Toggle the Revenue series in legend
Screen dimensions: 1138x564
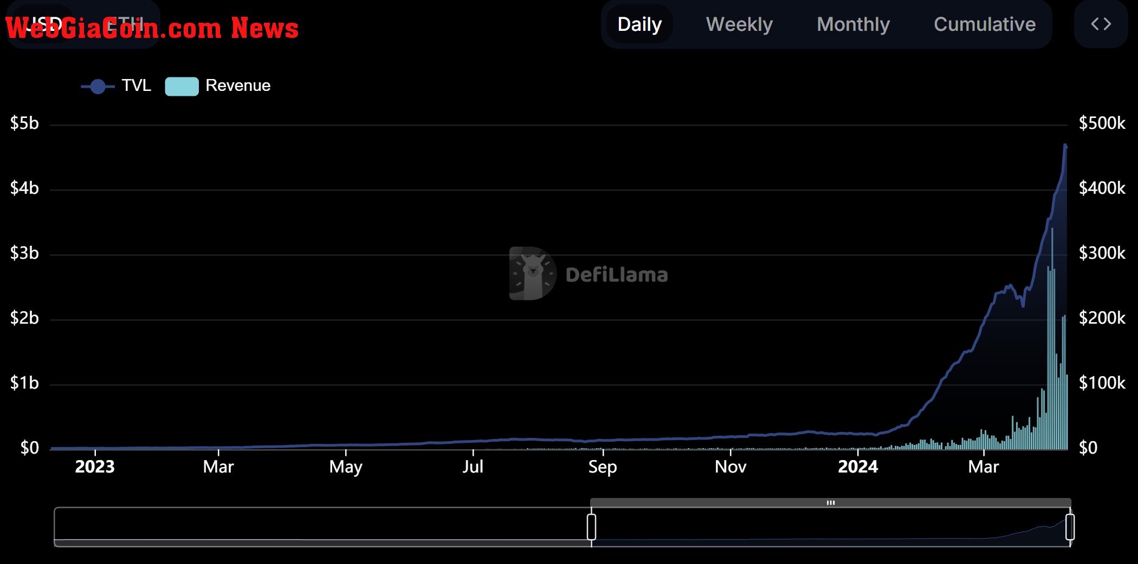(x=218, y=86)
